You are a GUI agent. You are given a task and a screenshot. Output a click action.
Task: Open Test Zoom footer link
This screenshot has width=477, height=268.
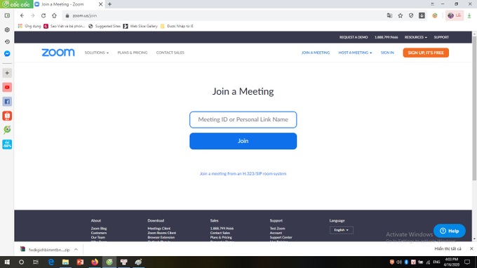278,229
